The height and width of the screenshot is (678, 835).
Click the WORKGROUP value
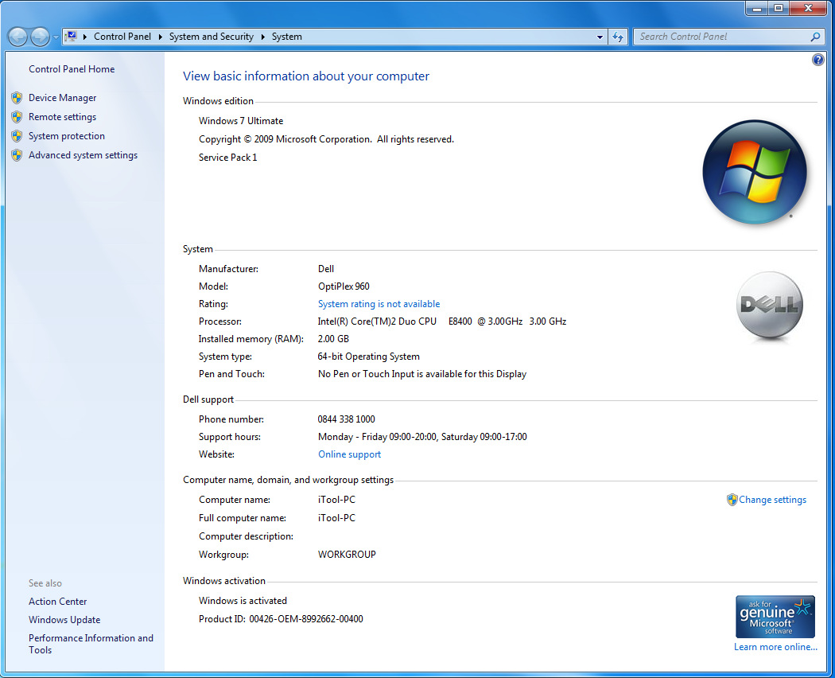pyautogui.click(x=347, y=555)
